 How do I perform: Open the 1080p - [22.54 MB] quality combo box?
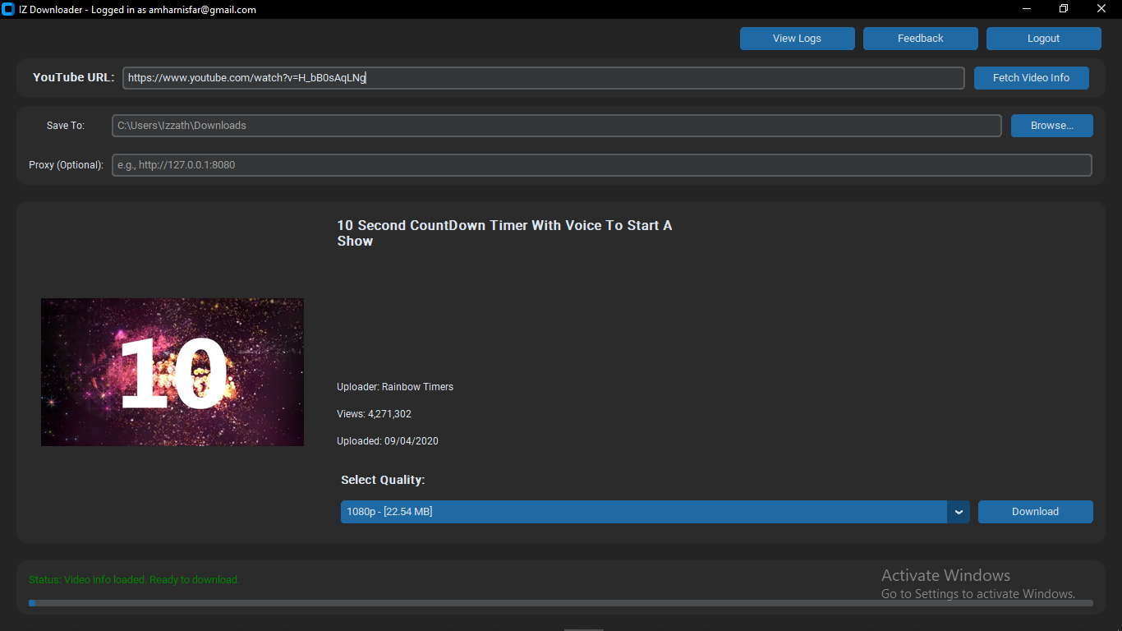tap(643, 512)
